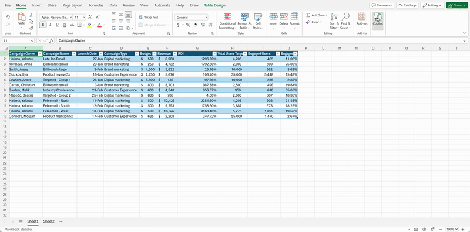The height and width of the screenshot is (232, 470).
Task: Open the Editing mode dropdown
Action: pyautogui.click(x=432, y=5)
